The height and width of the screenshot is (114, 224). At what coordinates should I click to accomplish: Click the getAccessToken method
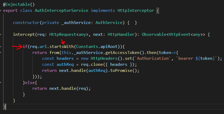pos(122,52)
